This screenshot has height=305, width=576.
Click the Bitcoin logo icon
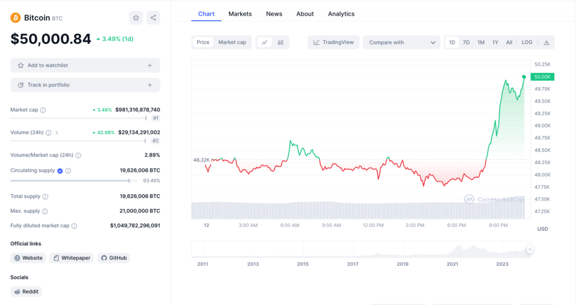(15, 17)
